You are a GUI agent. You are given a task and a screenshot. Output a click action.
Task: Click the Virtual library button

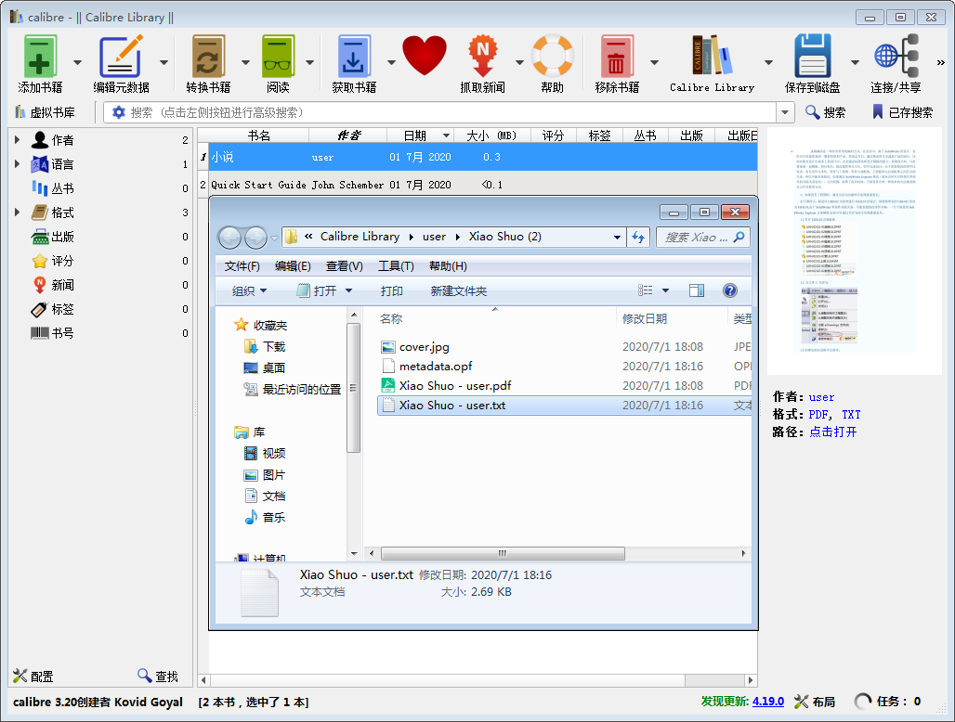tap(46, 112)
